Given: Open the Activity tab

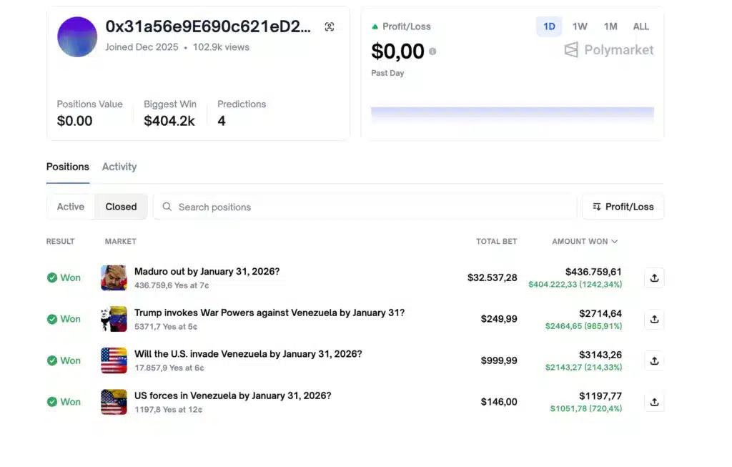Looking at the screenshot, I should point(119,167).
